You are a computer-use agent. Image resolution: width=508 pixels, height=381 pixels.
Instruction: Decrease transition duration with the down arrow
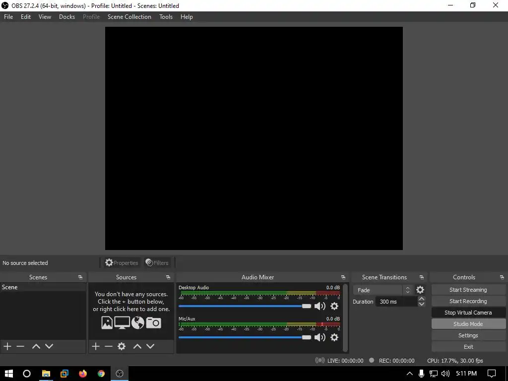(422, 304)
